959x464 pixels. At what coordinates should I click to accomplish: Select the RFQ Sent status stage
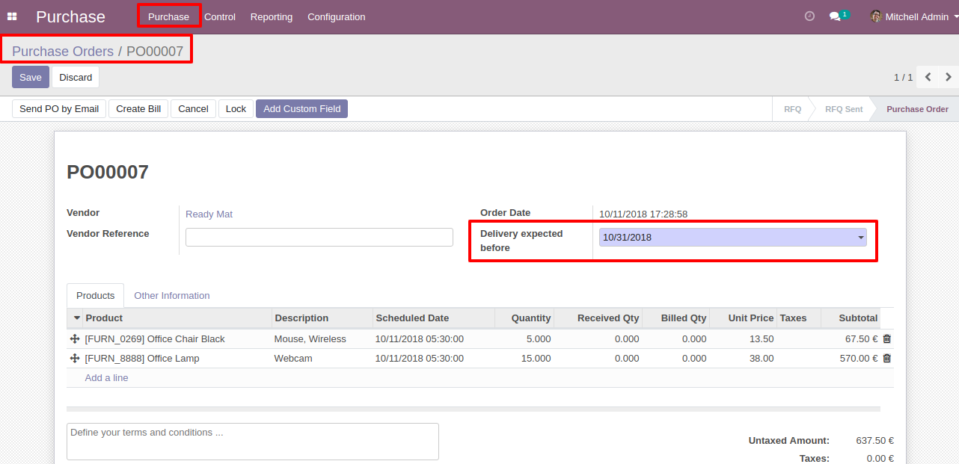click(x=844, y=109)
